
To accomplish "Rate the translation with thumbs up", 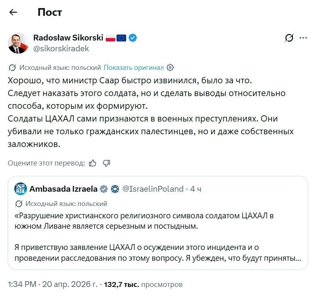I will [x=92, y=163].
